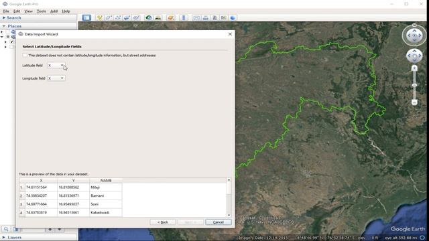429x241 pixels.
Task: Open the Record a Tour tool
Action: pyautogui.click(x=136, y=18)
